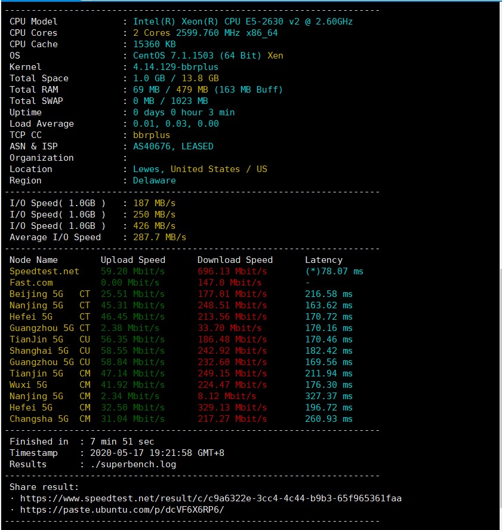Open the paste.ubuntu.com share link
The width and height of the screenshot is (502, 530).
122,509
